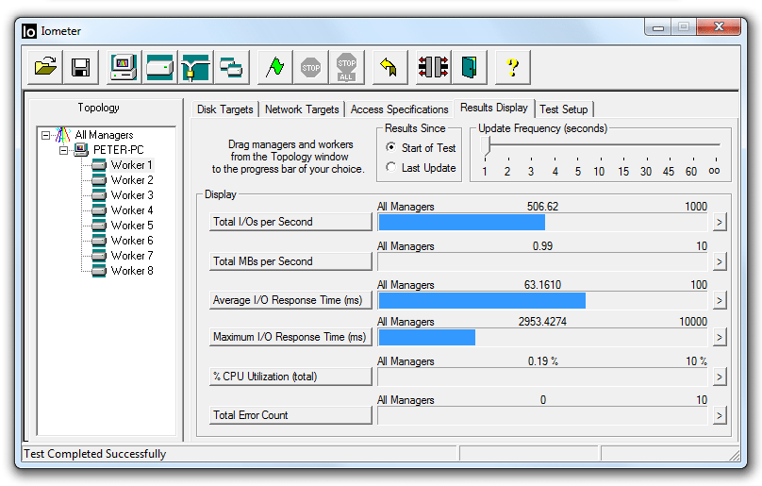Click the Maximum I/O Response Time progress bar
Viewport: 762px width, 486px height.
click(x=542, y=337)
